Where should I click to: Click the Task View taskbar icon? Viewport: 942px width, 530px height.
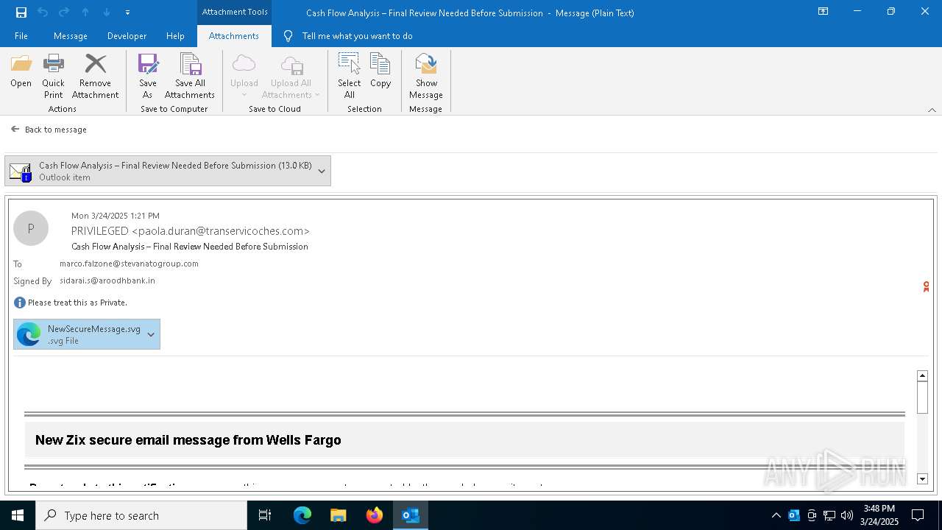265,515
